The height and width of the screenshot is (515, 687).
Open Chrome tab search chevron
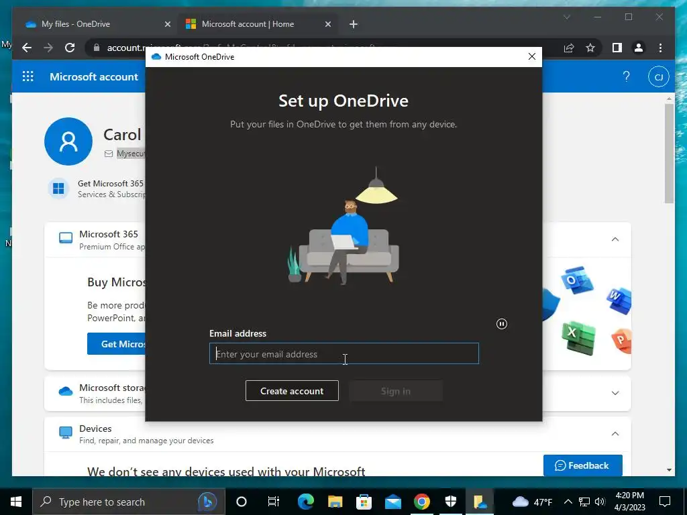tap(566, 17)
